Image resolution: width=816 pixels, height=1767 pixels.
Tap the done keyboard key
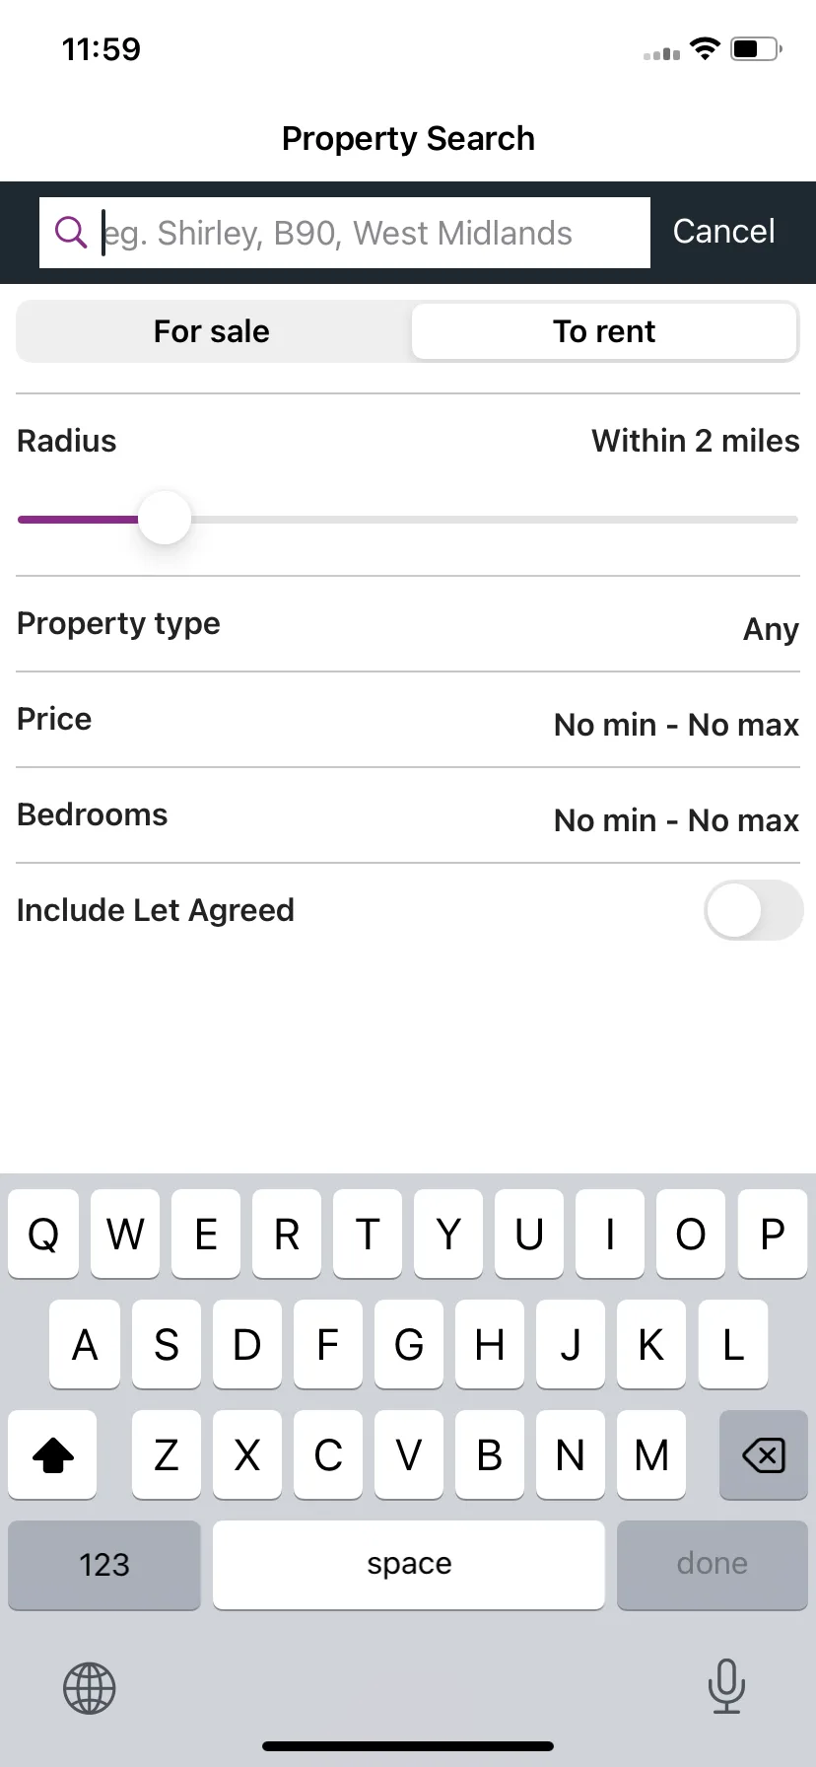pyautogui.click(x=712, y=1565)
